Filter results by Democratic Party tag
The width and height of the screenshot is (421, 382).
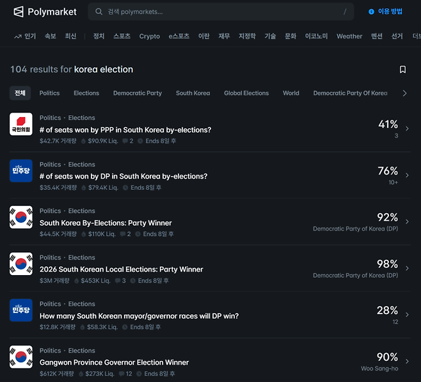coord(138,93)
